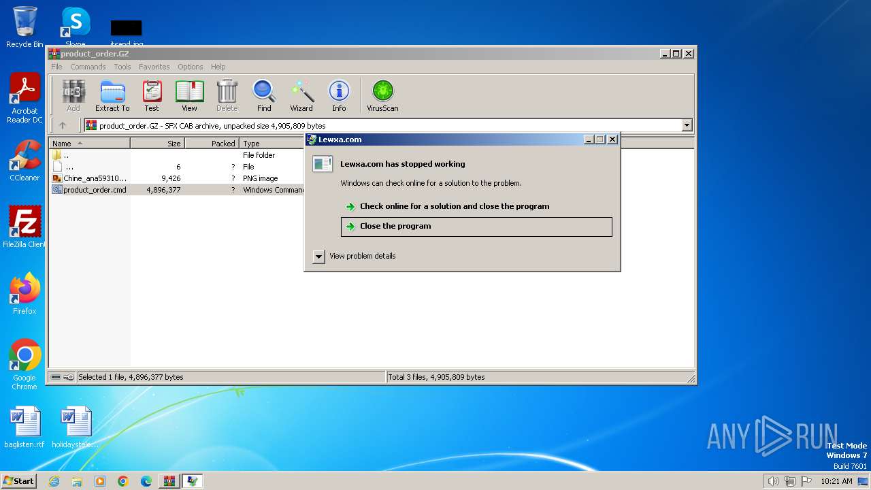Launch CCleaner from desktop

coord(24,161)
